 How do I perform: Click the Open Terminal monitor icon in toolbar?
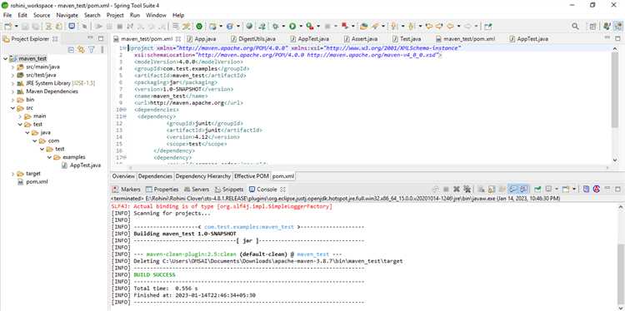pos(71,27)
